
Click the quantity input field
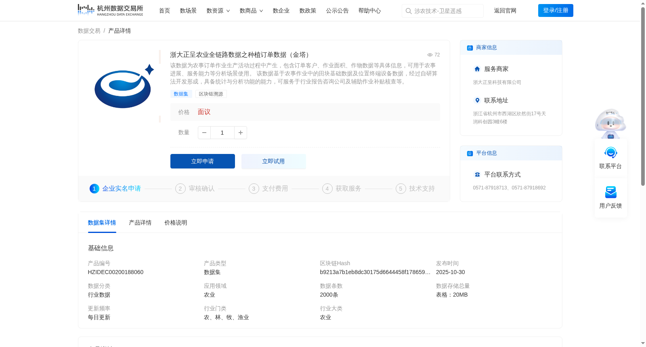pyautogui.click(x=222, y=133)
